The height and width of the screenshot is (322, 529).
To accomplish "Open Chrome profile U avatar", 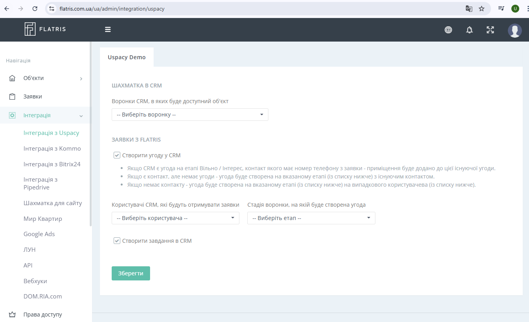I will point(515,8).
